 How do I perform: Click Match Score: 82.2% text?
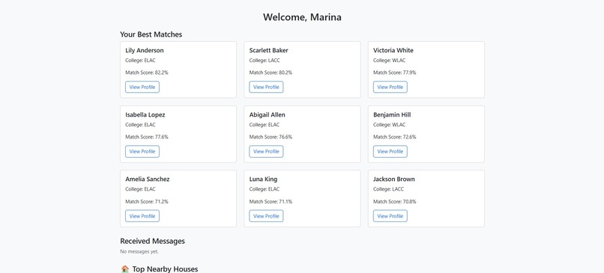pyautogui.click(x=147, y=73)
